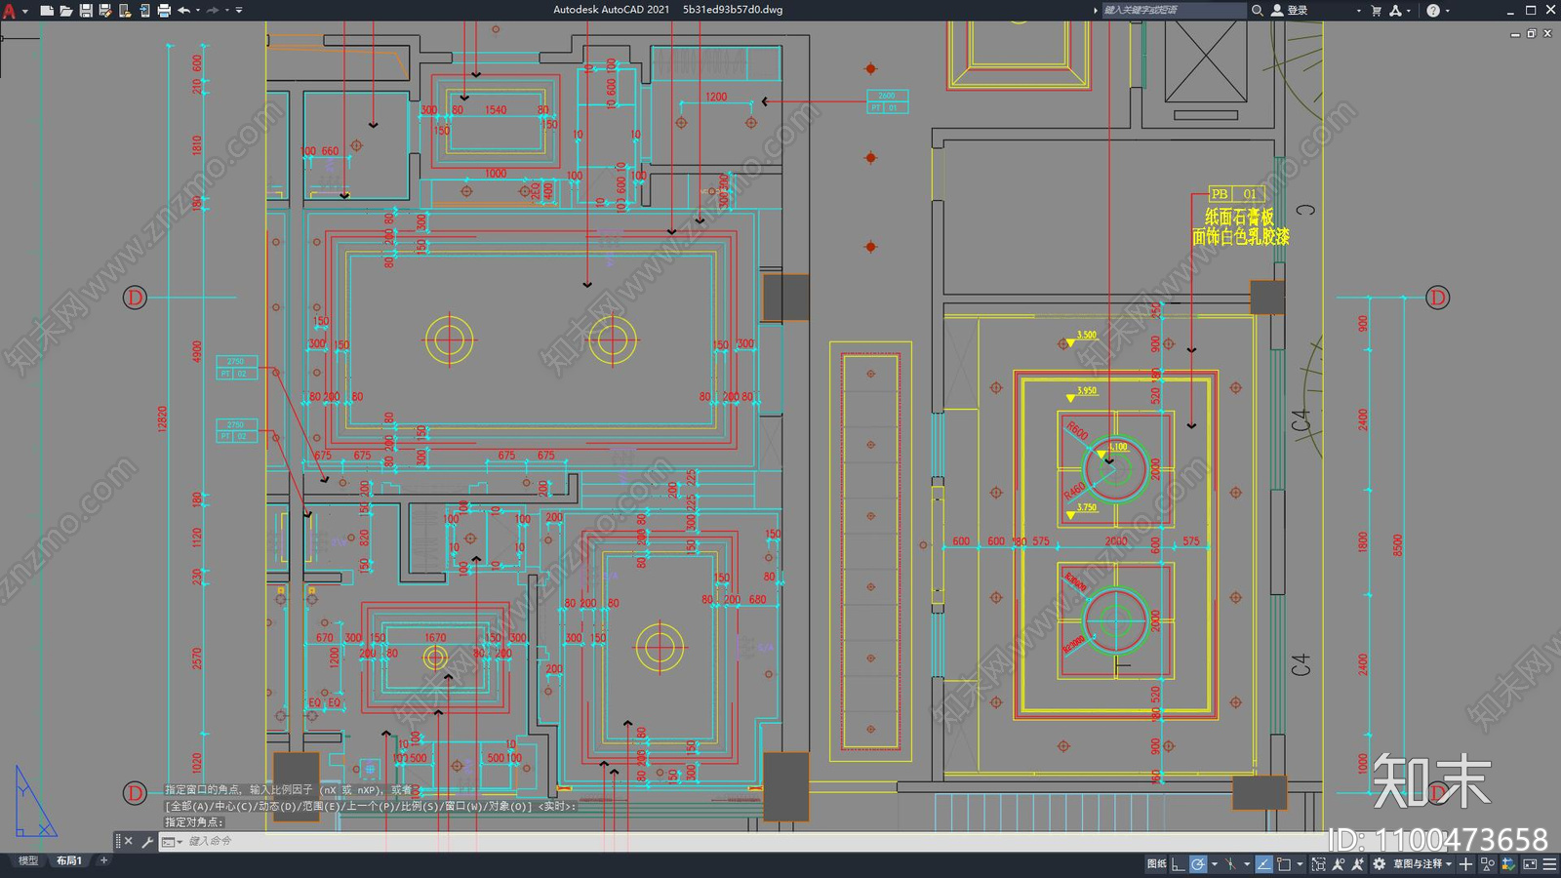Click the Open file folder icon
Image resolution: width=1561 pixels, height=878 pixels.
(65, 11)
